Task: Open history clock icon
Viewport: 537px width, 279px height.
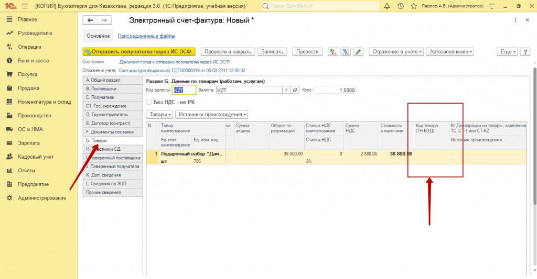Action: (400, 6)
